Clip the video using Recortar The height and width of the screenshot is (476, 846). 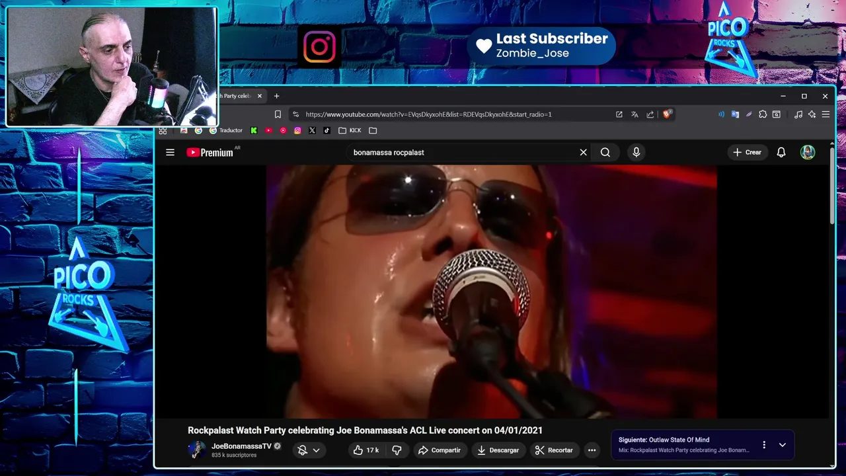tap(554, 450)
